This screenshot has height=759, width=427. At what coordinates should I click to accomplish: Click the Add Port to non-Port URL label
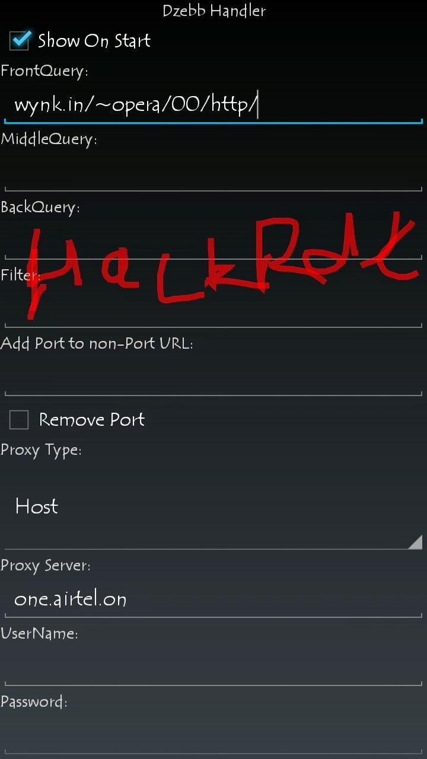pos(97,343)
